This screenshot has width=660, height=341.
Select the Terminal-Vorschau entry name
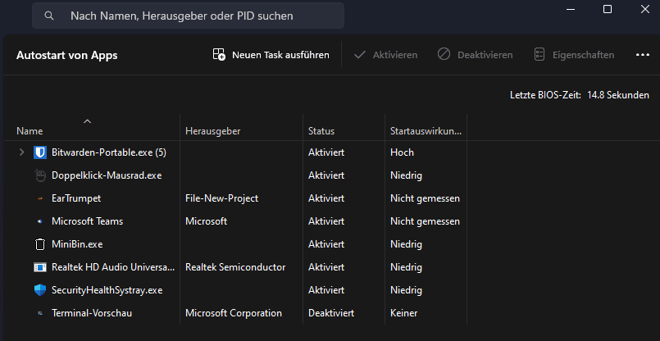[92, 313]
